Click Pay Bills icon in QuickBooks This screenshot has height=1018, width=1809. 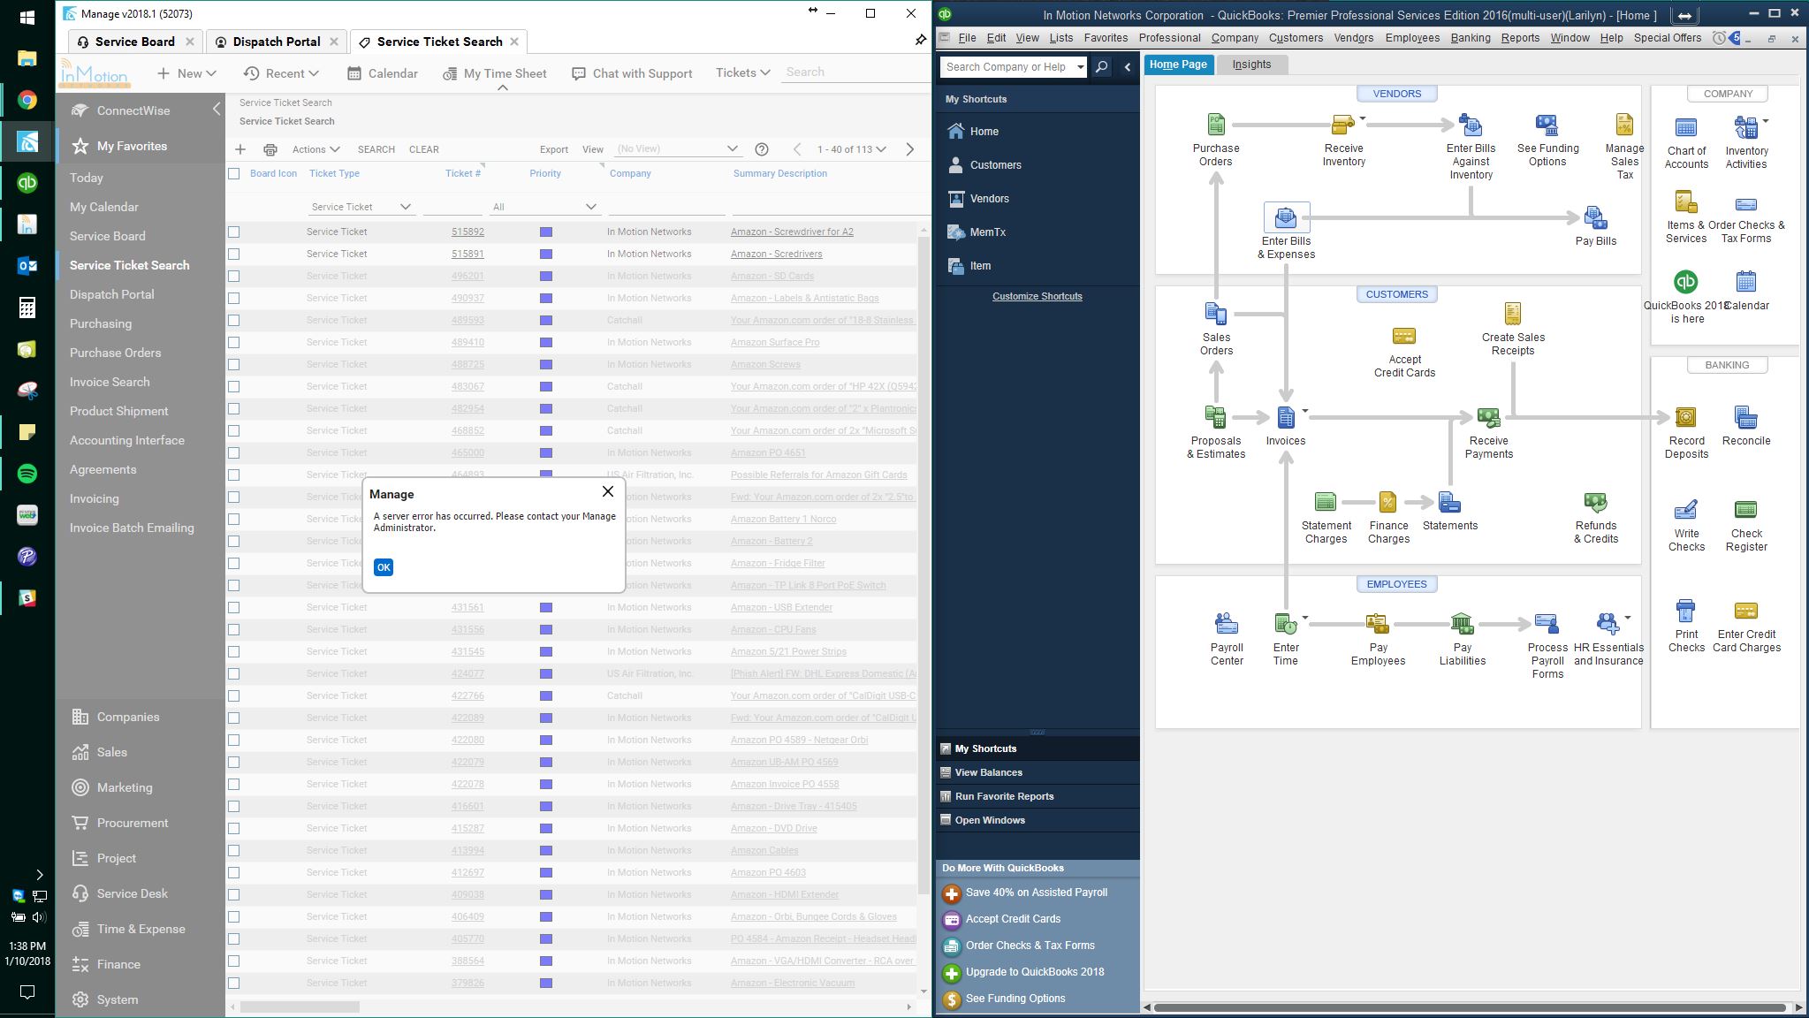pyautogui.click(x=1595, y=217)
